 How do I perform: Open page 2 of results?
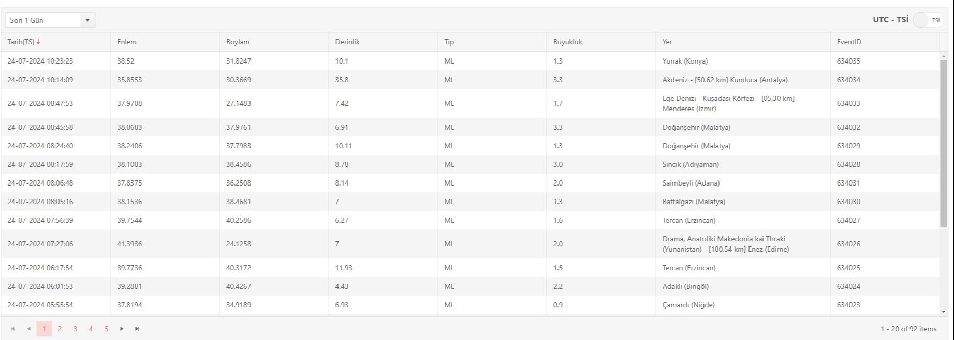tap(60, 329)
